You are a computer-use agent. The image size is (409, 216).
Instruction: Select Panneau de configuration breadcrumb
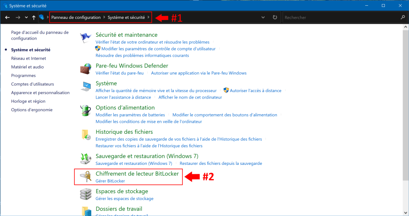click(x=76, y=18)
